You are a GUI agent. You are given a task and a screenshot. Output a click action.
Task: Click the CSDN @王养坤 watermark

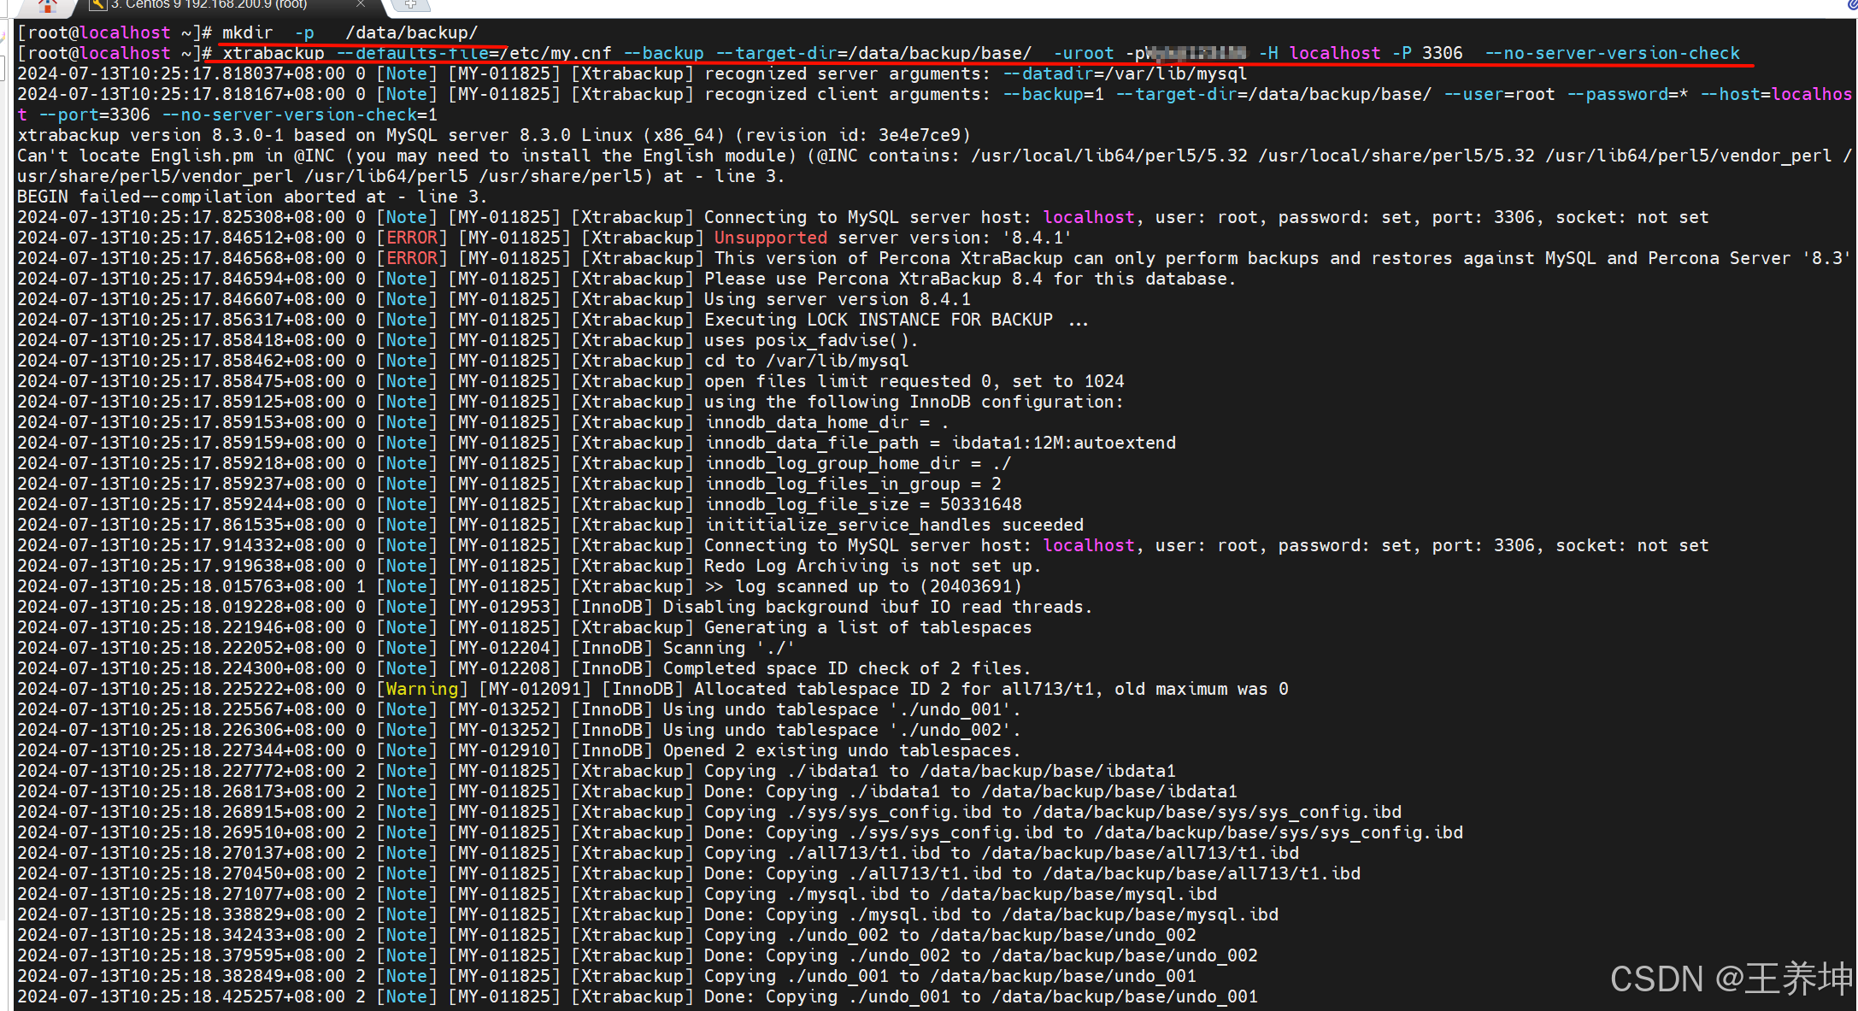pos(1731,979)
